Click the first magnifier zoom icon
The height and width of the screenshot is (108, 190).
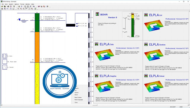[x=18, y=9]
